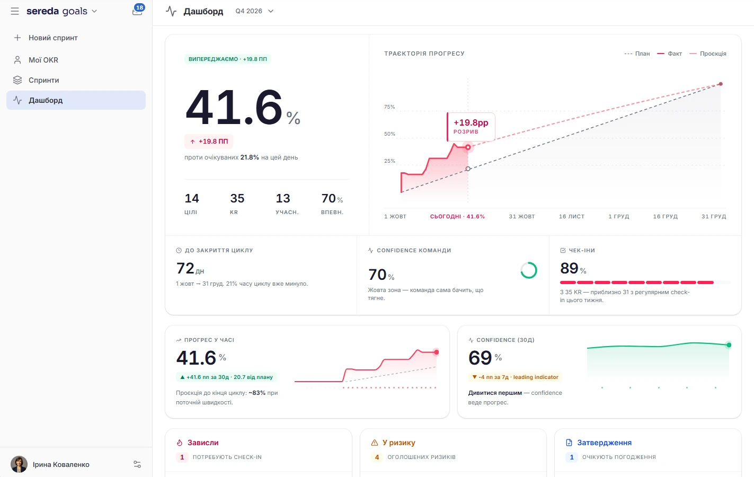The image size is (754, 477).
Task: Open Спринти section
Action: 76,80
